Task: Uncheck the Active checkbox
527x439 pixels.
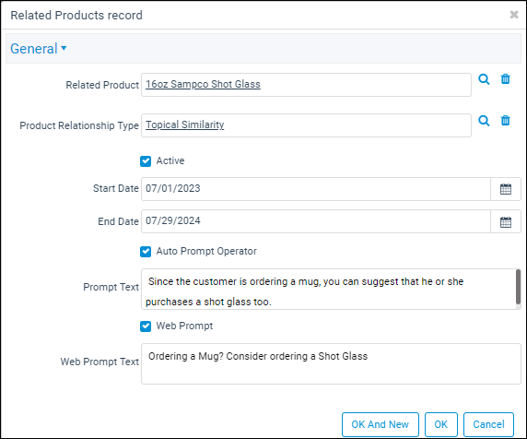Action: (x=146, y=161)
